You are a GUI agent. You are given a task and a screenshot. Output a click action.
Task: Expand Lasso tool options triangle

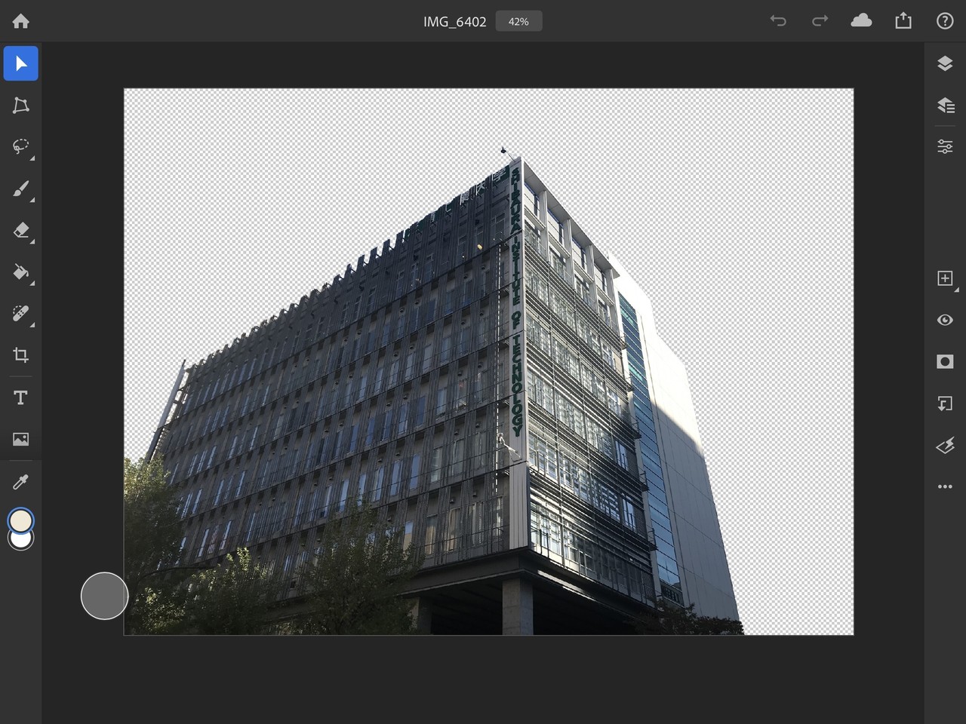tap(32, 158)
